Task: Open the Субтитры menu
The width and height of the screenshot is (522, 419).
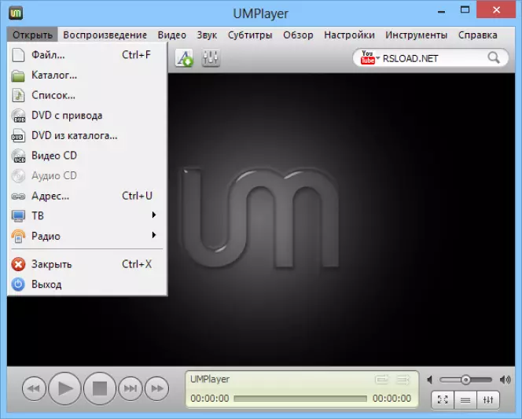Action: [x=250, y=35]
